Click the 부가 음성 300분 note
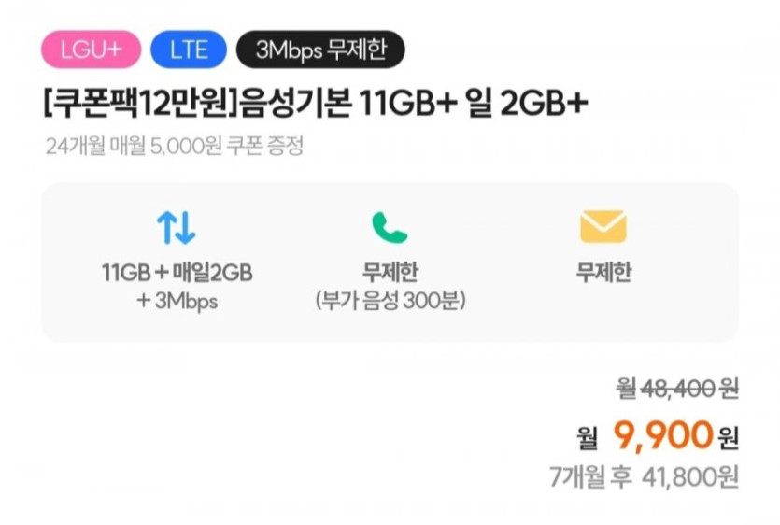The height and width of the screenshot is (525, 780). pyautogui.click(x=390, y=300)
